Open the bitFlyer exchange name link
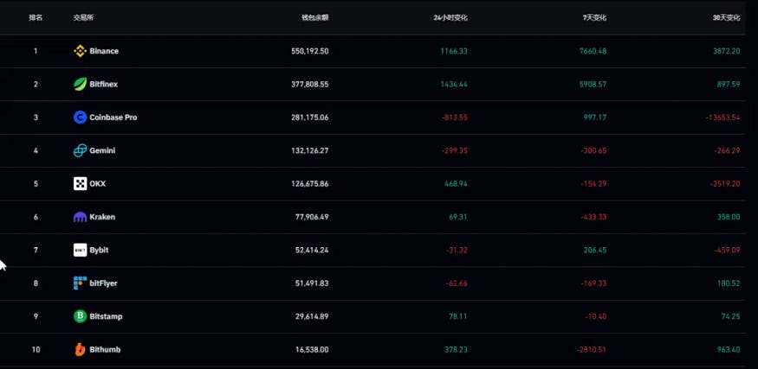 103,283
